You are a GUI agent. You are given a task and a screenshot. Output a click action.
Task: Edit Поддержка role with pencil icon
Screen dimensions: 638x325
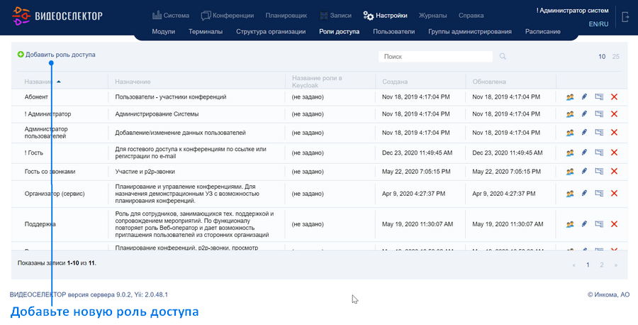point(584,224)
